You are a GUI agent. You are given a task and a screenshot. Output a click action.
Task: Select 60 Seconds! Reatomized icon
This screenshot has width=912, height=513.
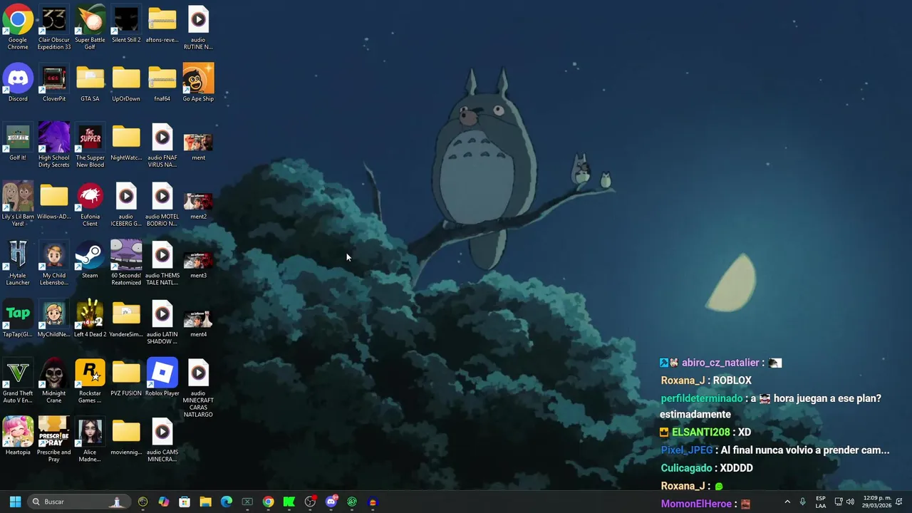[x=126, y=263]
